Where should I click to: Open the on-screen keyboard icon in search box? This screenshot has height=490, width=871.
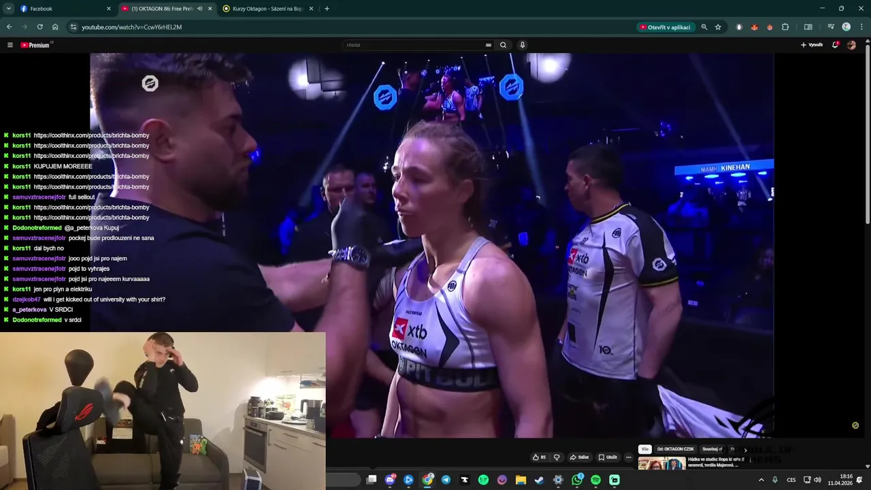488,45
